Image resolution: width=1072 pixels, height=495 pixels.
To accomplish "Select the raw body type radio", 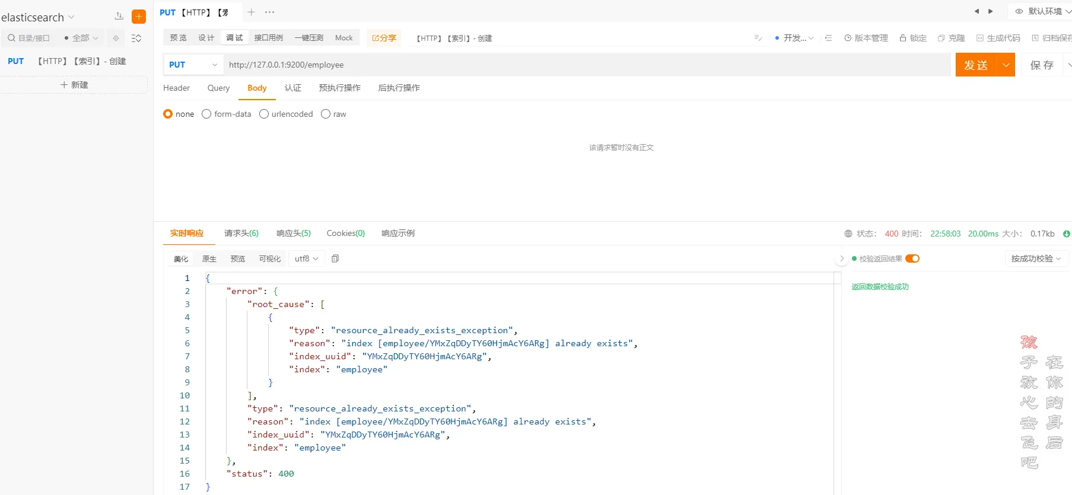I will coord(326,114).
